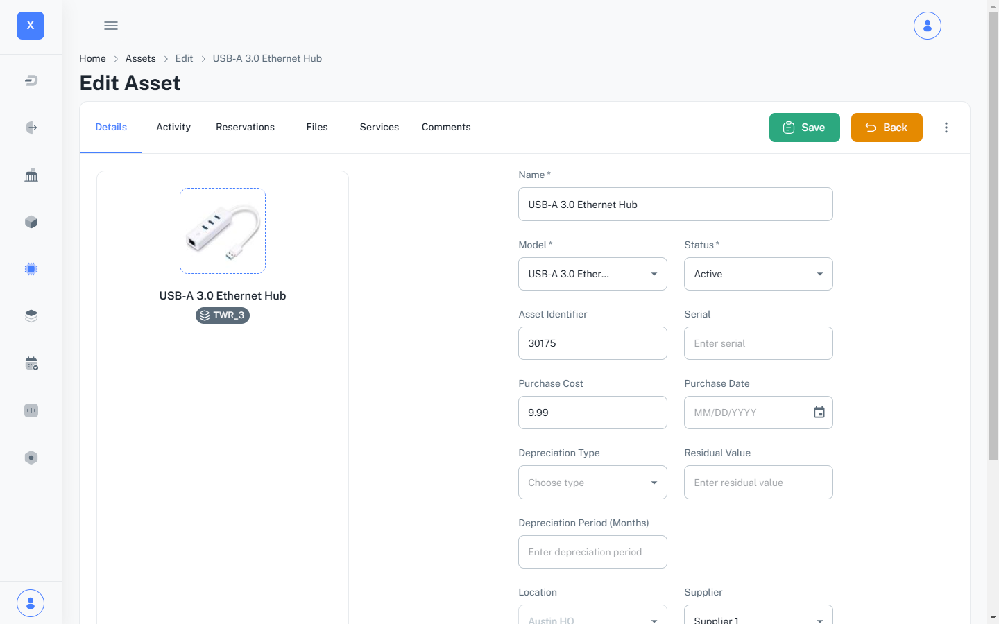
Task: Select the highlighted blue chip sidebar icon
Action: coord(31,269)
